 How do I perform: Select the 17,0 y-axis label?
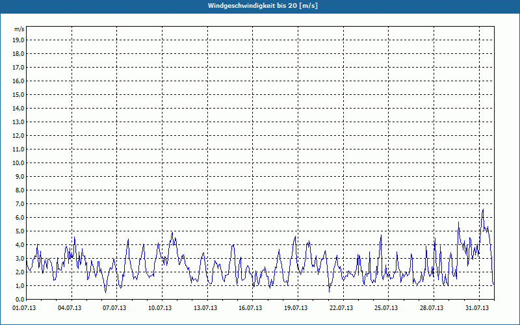tap(18, 68)
